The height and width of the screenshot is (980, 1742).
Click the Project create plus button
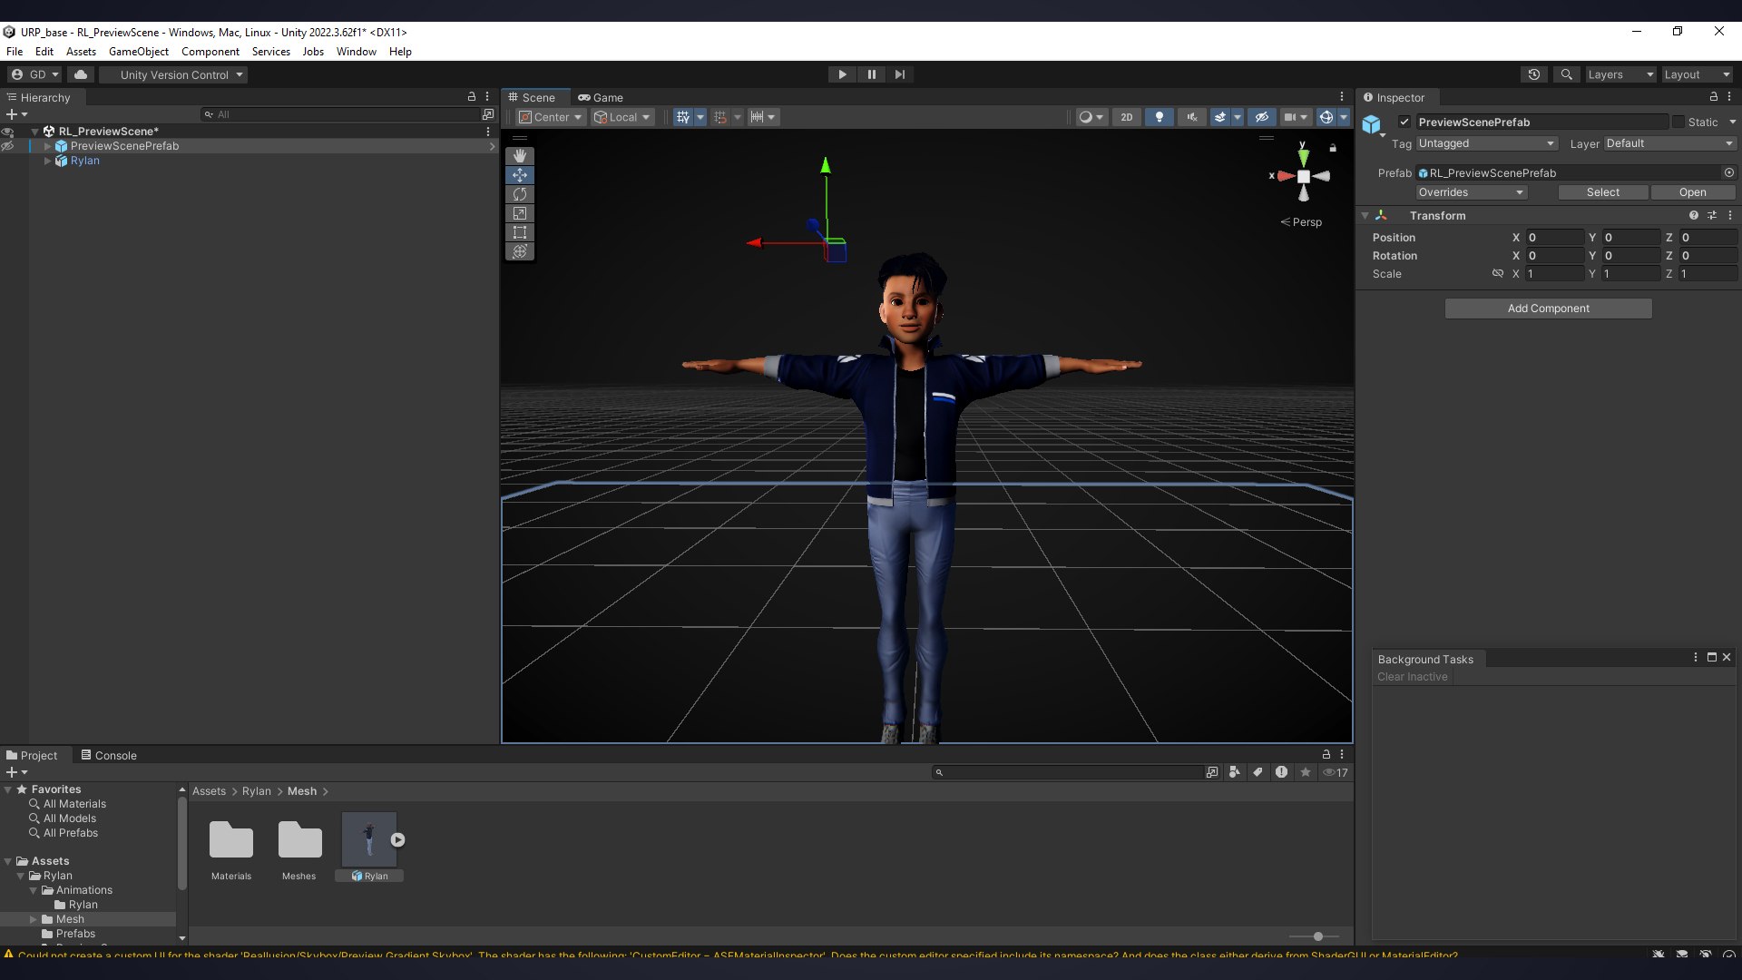click(x=12, y=772)
